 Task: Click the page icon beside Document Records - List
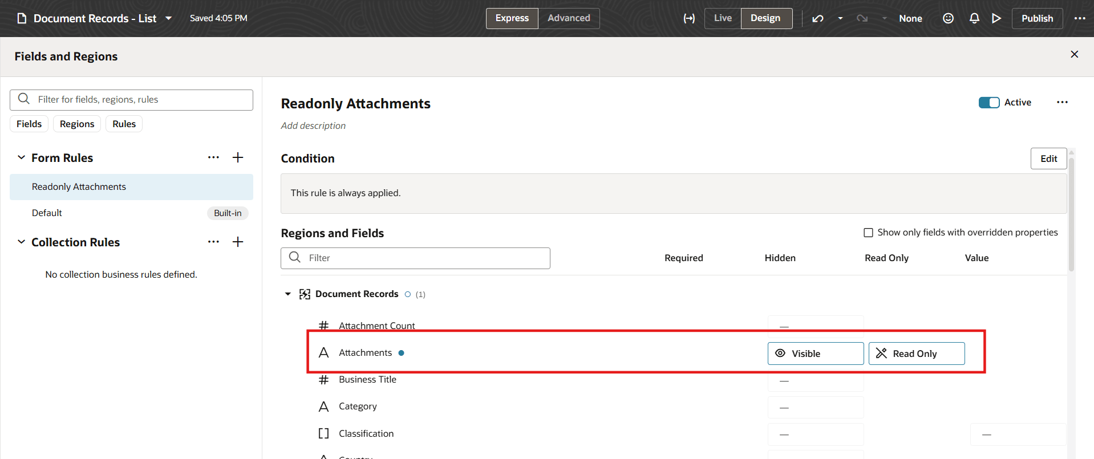pyautogui.click(x=22, y=18)
